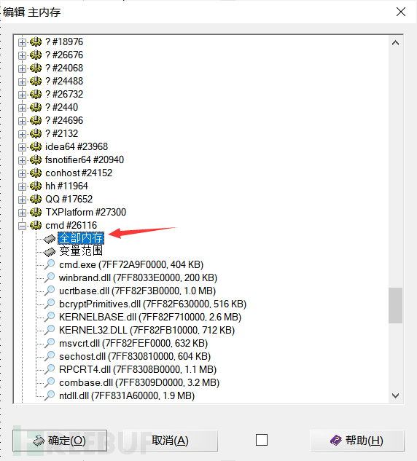Click the magnifier icon beside ntdll.dll
The image size is (417, 461).
click(50, 395)
